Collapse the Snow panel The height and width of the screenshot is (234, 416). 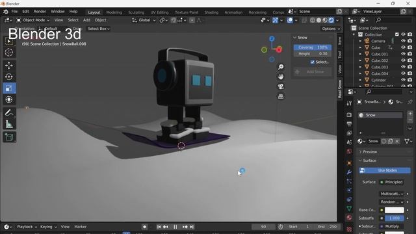point(294,38)
